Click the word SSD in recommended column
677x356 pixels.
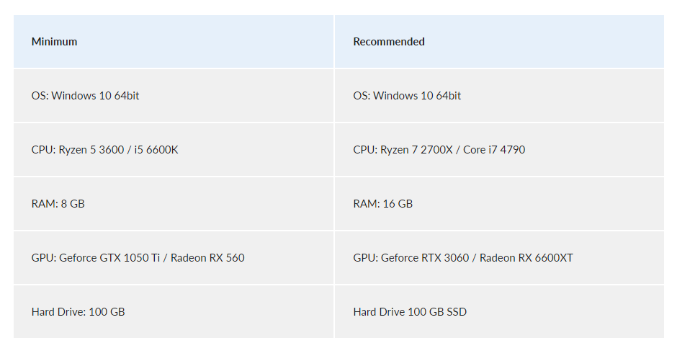(x=457, y=311)
